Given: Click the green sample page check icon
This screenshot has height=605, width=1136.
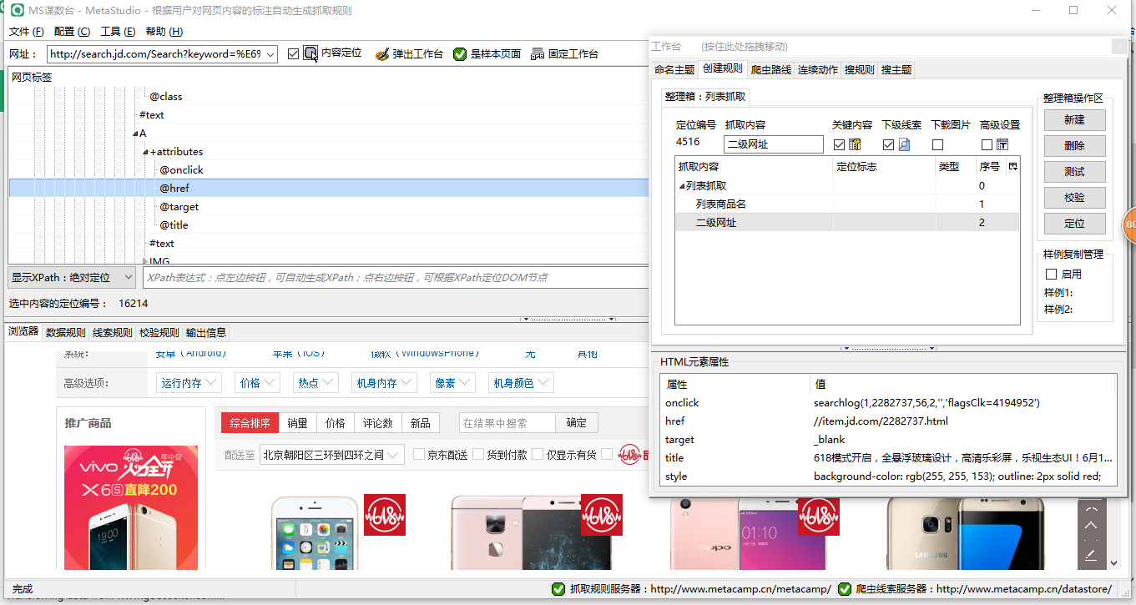Looking at the screenshot, I should (460, 53).
